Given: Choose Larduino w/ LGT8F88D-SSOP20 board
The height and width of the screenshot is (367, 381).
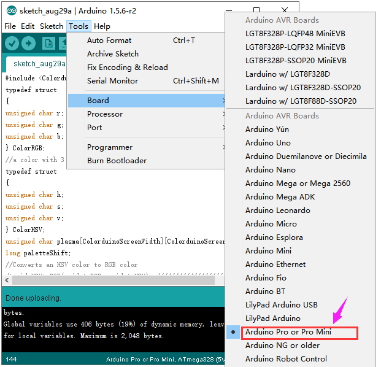Looking at the screenshot, I should click(x=301, y=101).
